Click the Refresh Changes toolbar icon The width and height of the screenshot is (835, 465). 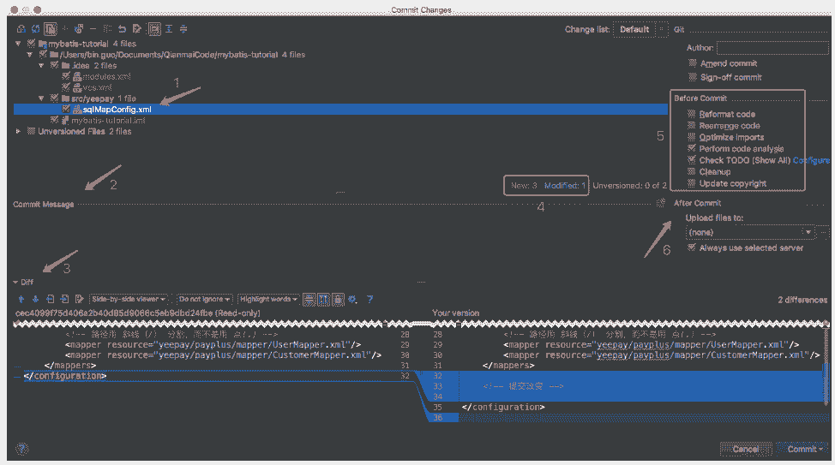(35, 29)
